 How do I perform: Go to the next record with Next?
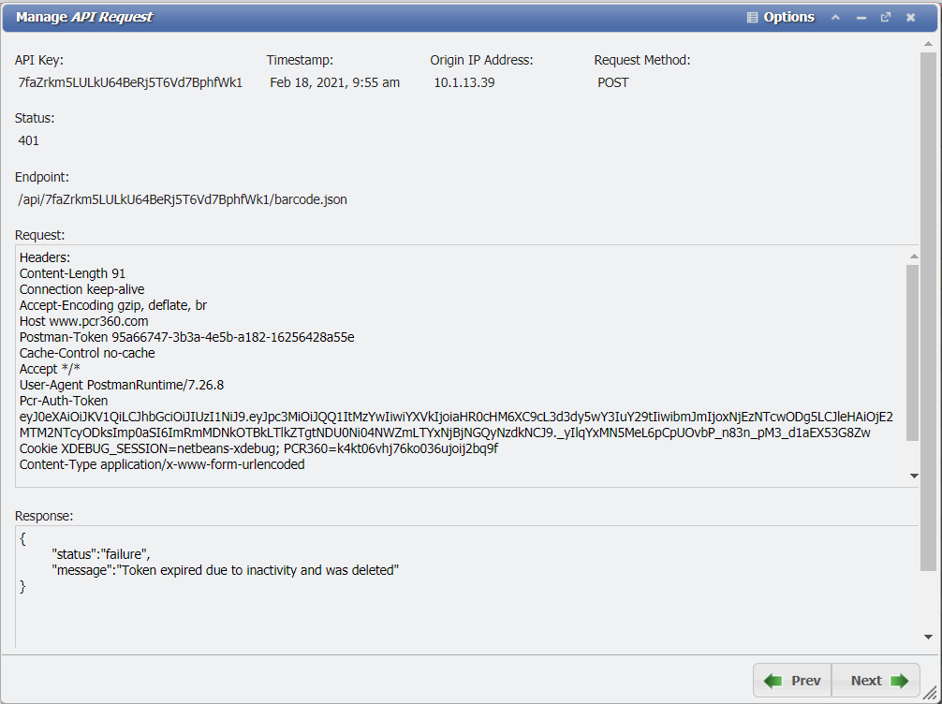(x=868, y=681)
